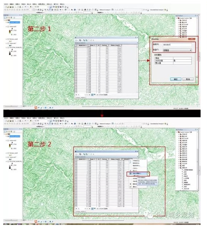The image size is (207, 229).
Task: Click the field name box containing elevation
Action: [x=177, y=45]
